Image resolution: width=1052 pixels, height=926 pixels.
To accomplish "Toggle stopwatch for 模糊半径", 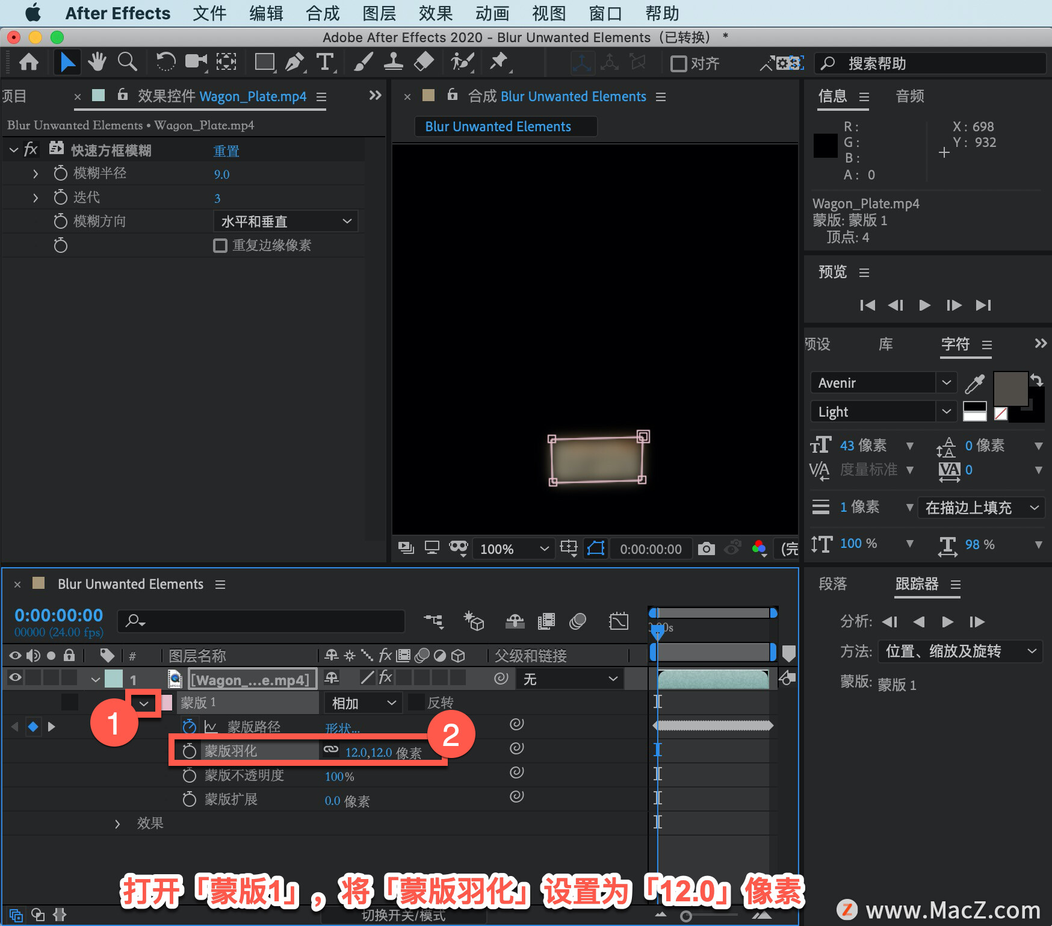I will tap(60, 173).
